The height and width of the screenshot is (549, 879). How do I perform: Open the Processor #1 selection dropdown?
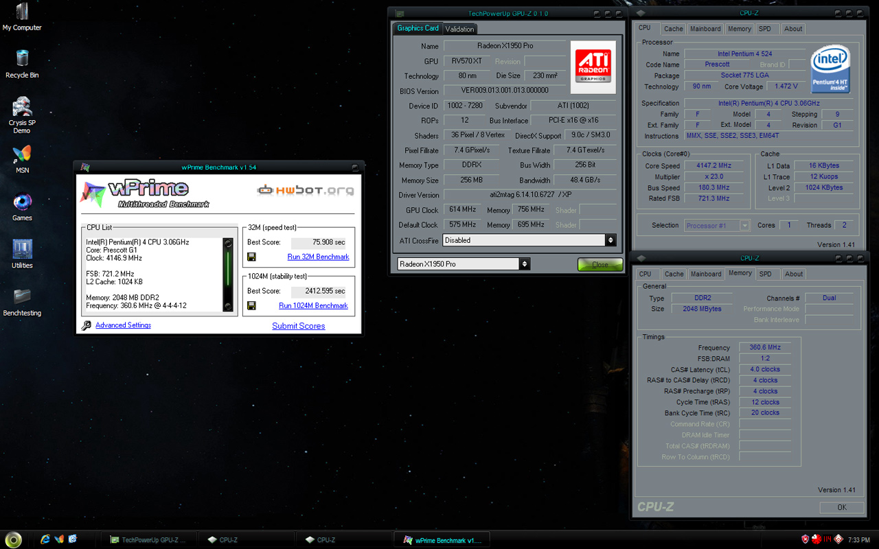click(717, 225)
